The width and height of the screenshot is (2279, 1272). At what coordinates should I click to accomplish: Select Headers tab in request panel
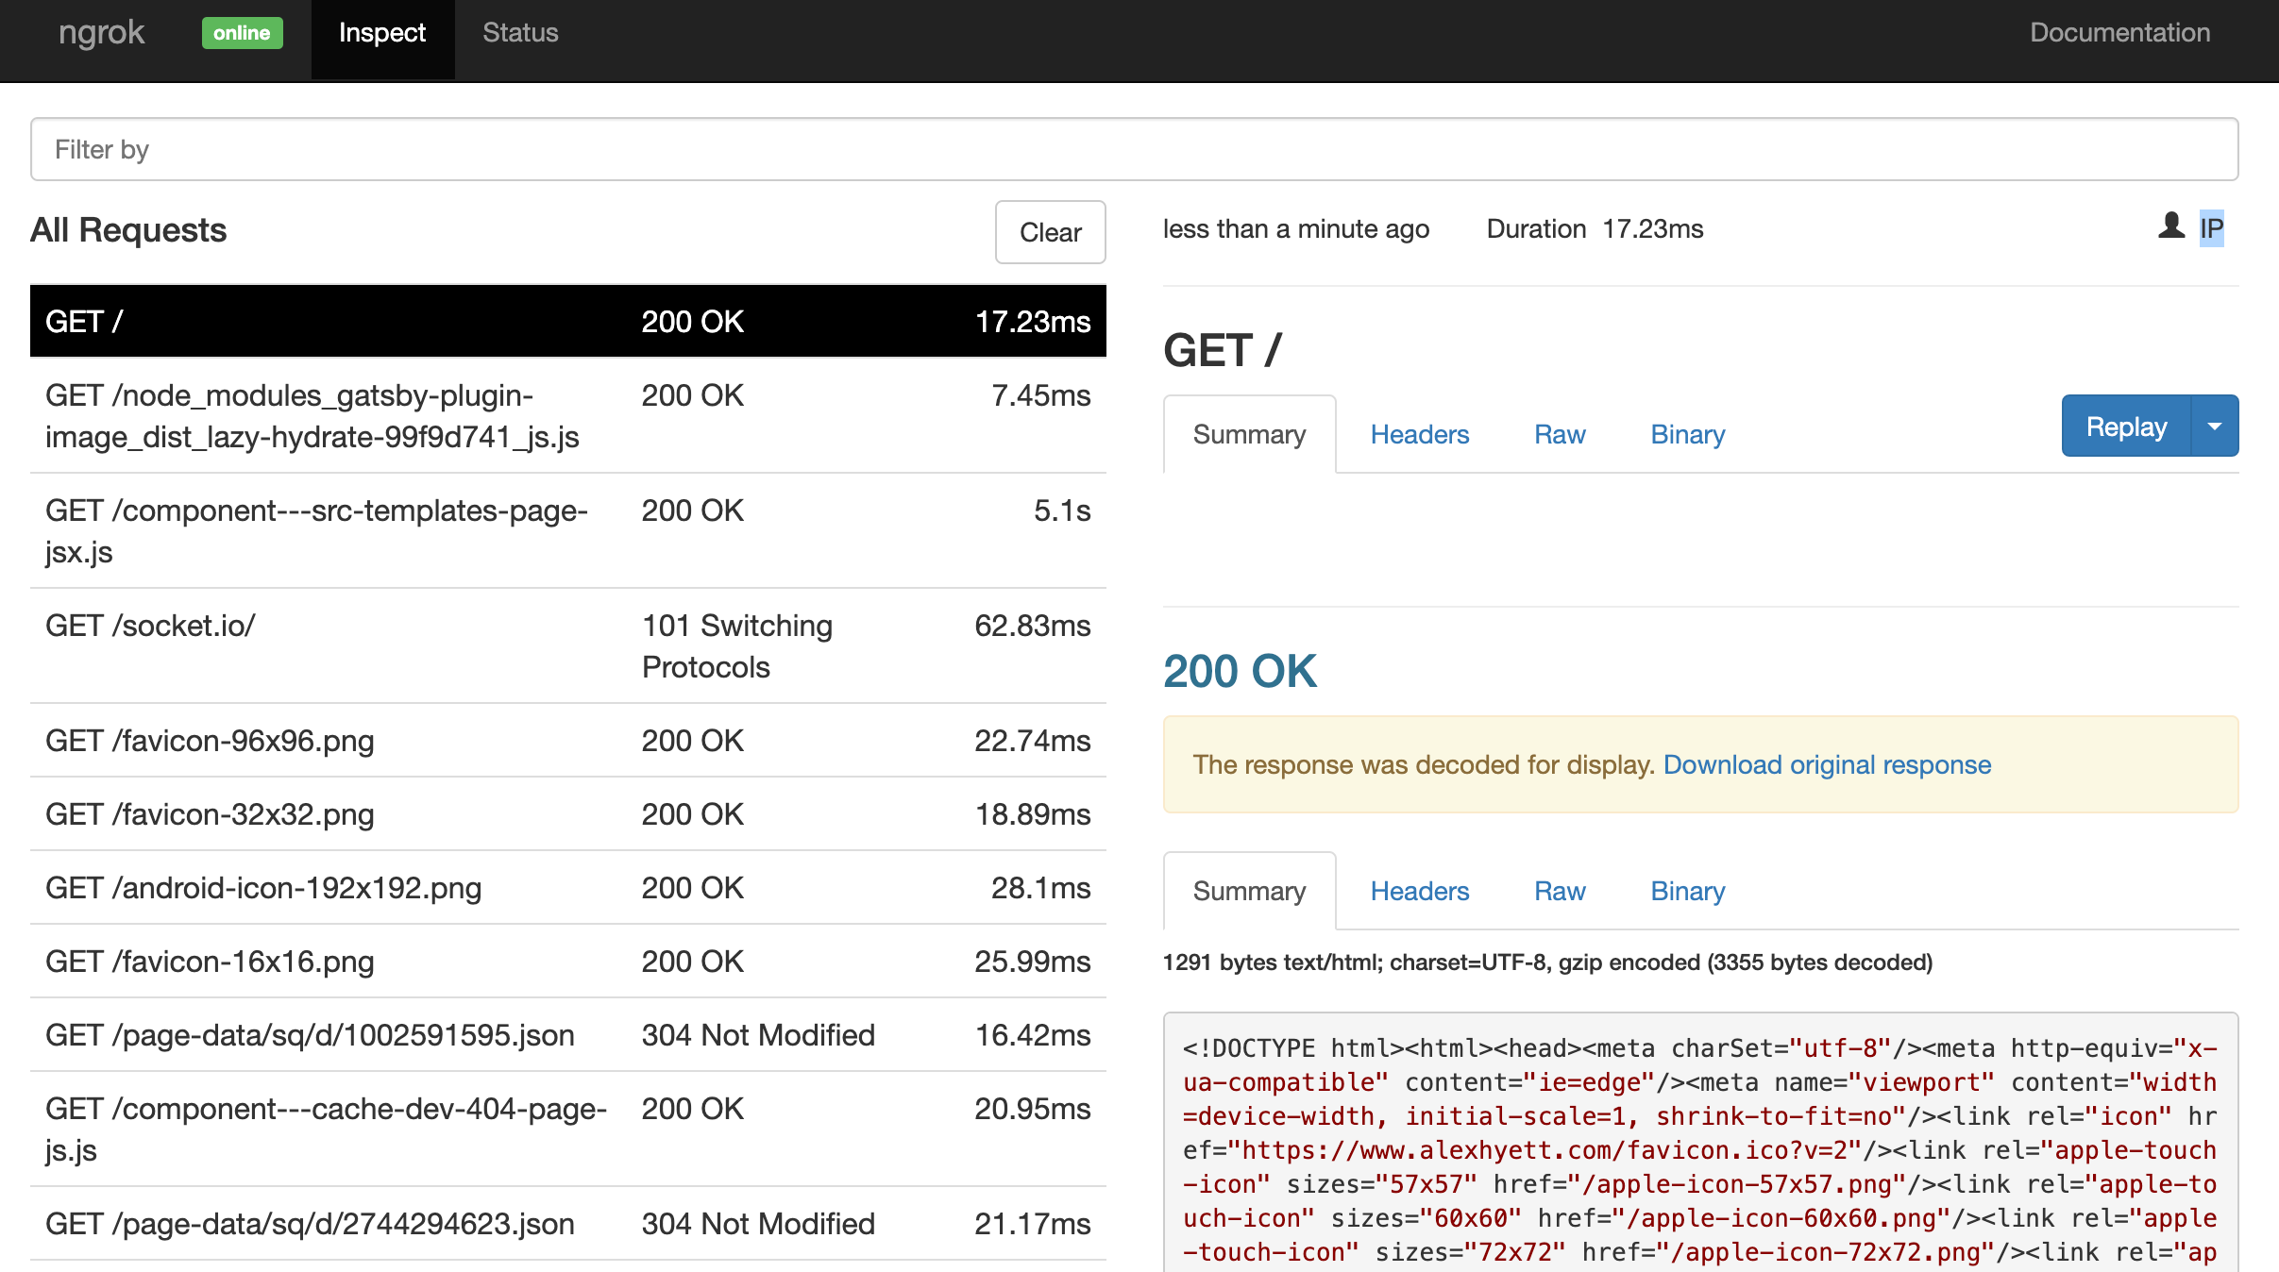pos(1420,435)
